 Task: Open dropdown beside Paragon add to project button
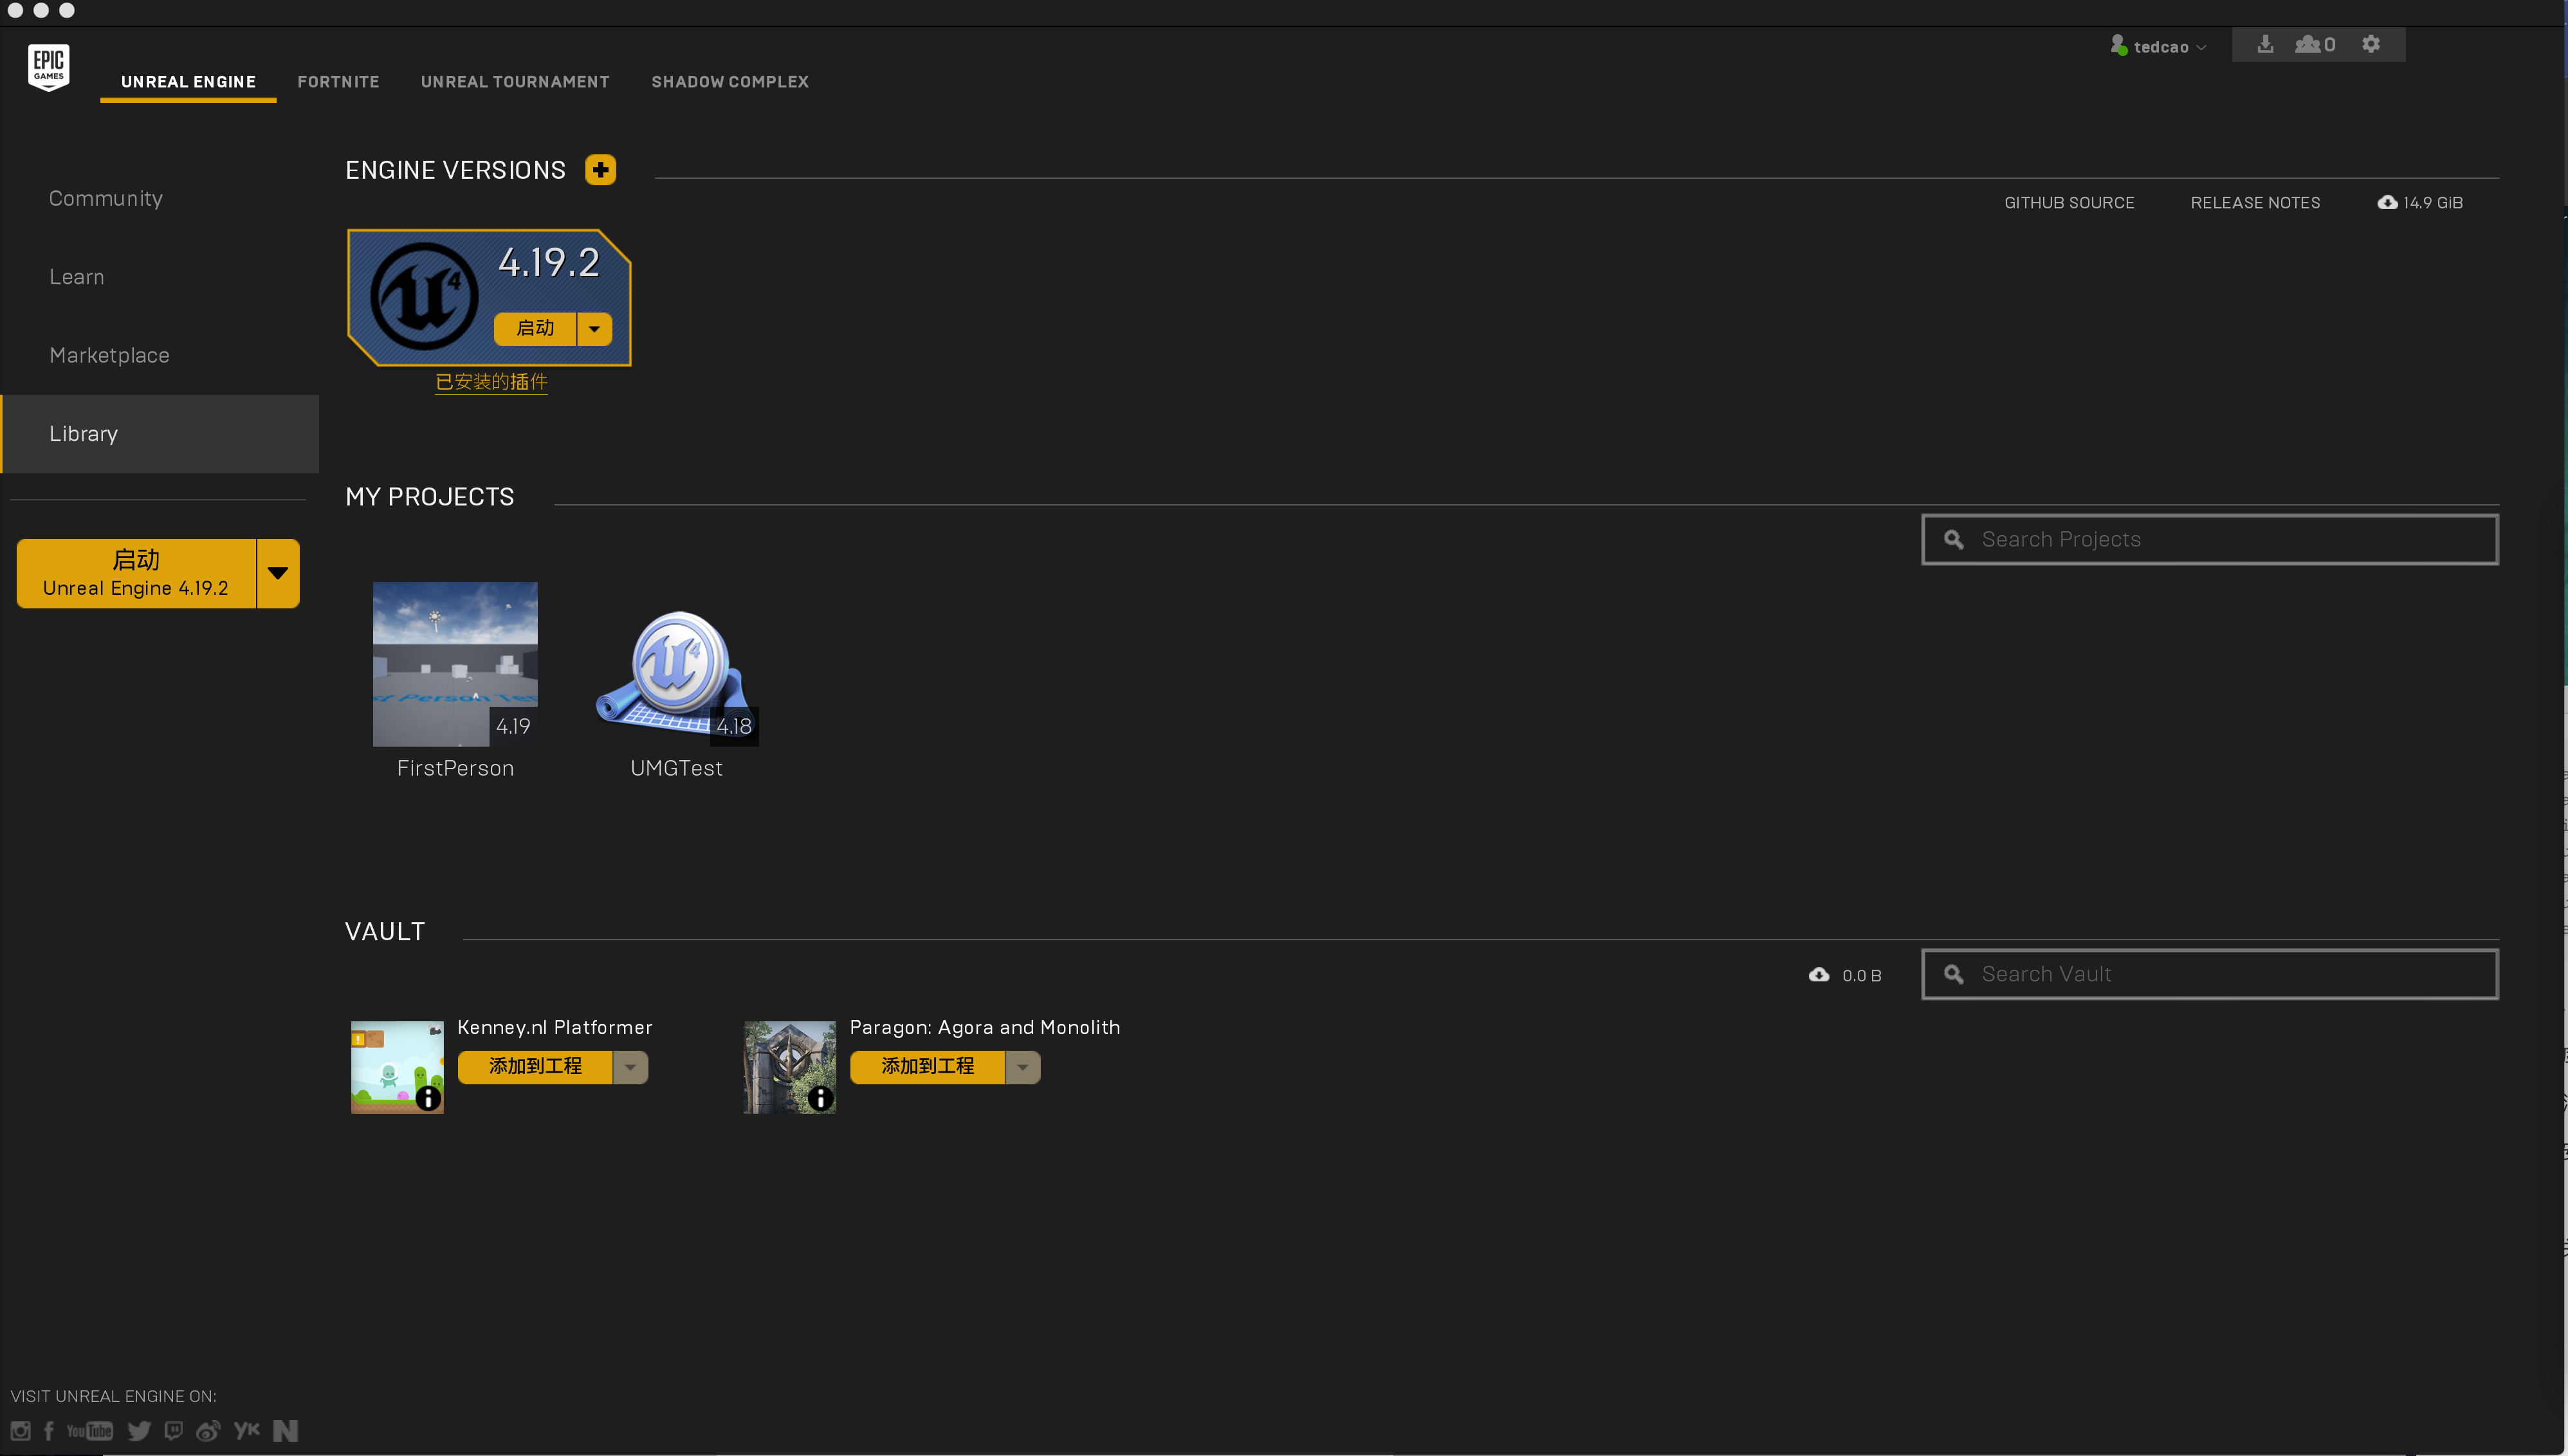[x=1022, y=1067]
